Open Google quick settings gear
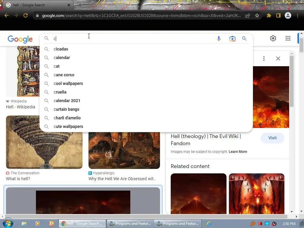Image resolution: width=304 pixels, height=228 pixels. 273,38
